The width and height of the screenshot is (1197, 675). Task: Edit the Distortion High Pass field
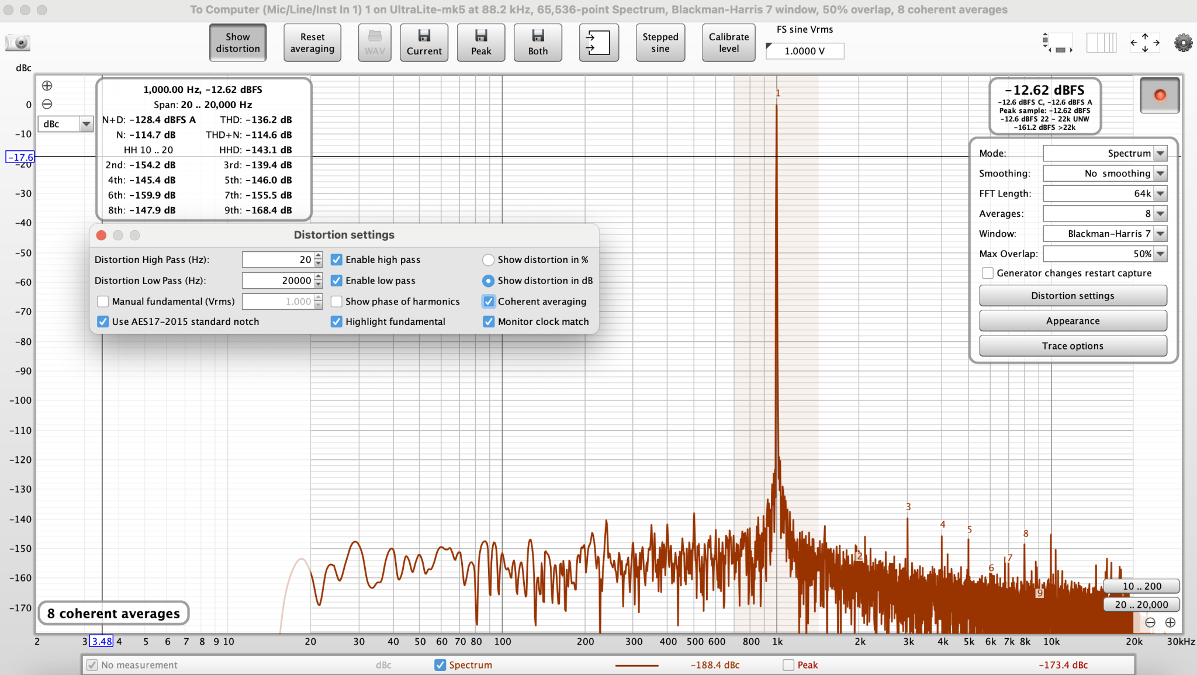278,259
